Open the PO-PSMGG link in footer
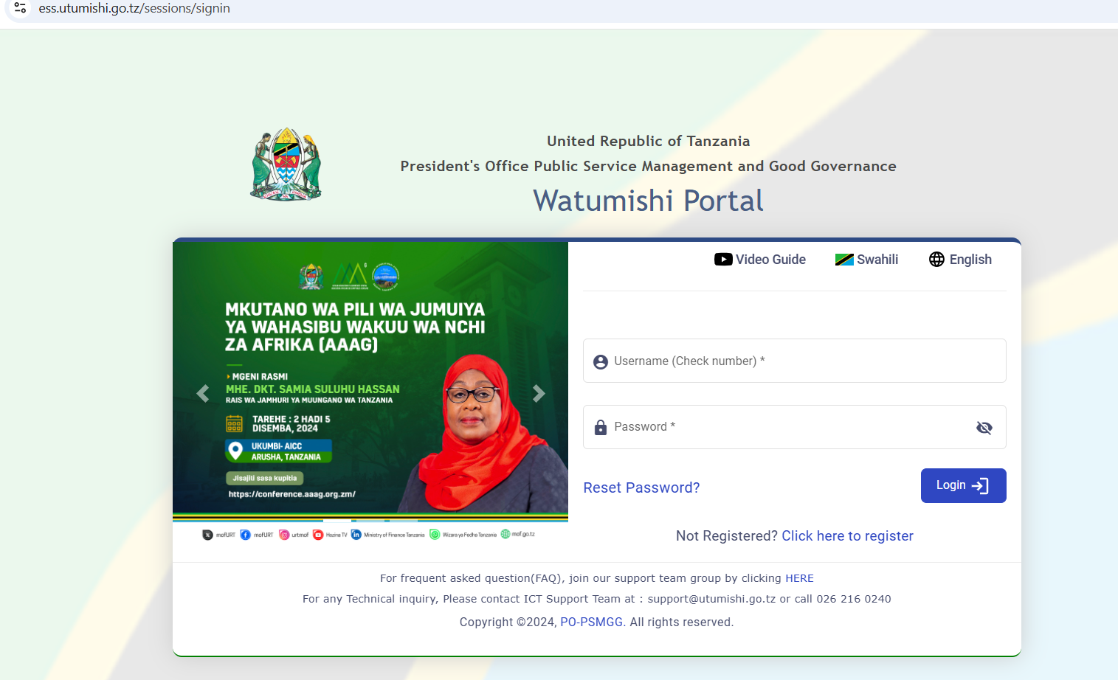Screen dimensions: 1118x680 coord(593,622)
